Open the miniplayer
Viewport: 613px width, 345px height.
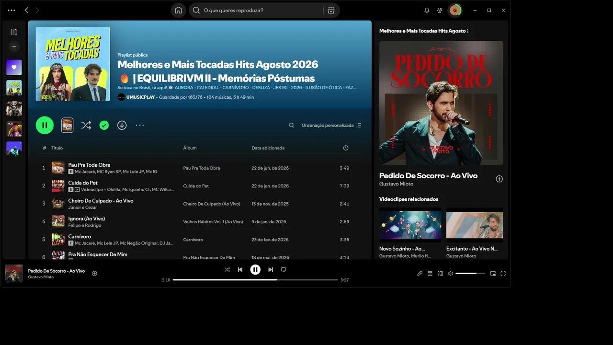[493, 274]
